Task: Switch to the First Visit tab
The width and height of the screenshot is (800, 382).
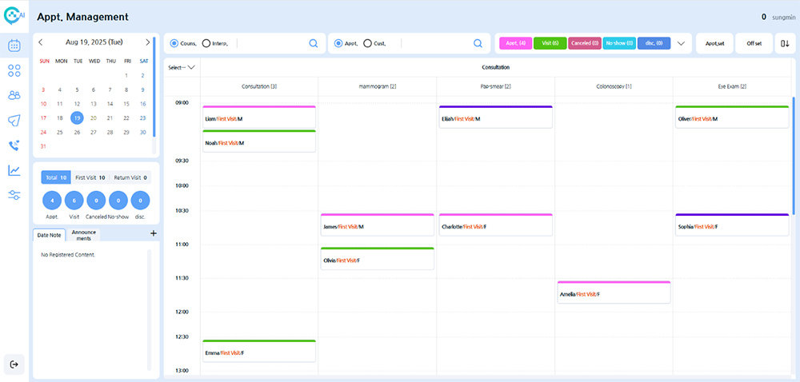Action: pos(90,177)
